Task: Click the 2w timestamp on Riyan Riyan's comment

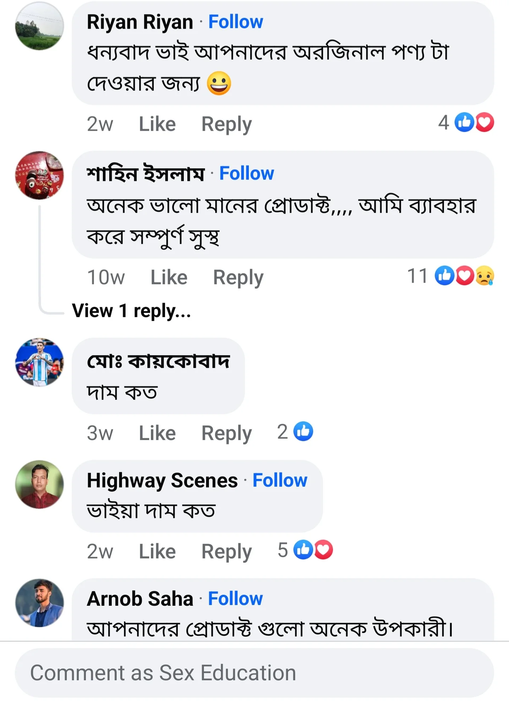Action: coord(100,124)
